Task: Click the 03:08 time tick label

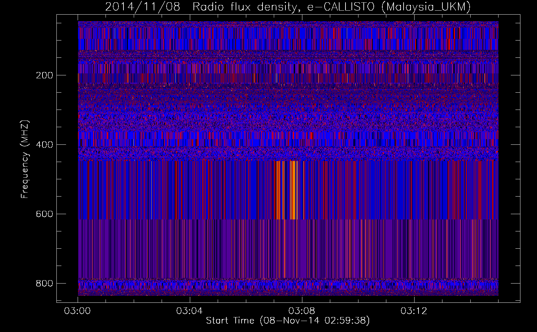Action: click(302, 311)
